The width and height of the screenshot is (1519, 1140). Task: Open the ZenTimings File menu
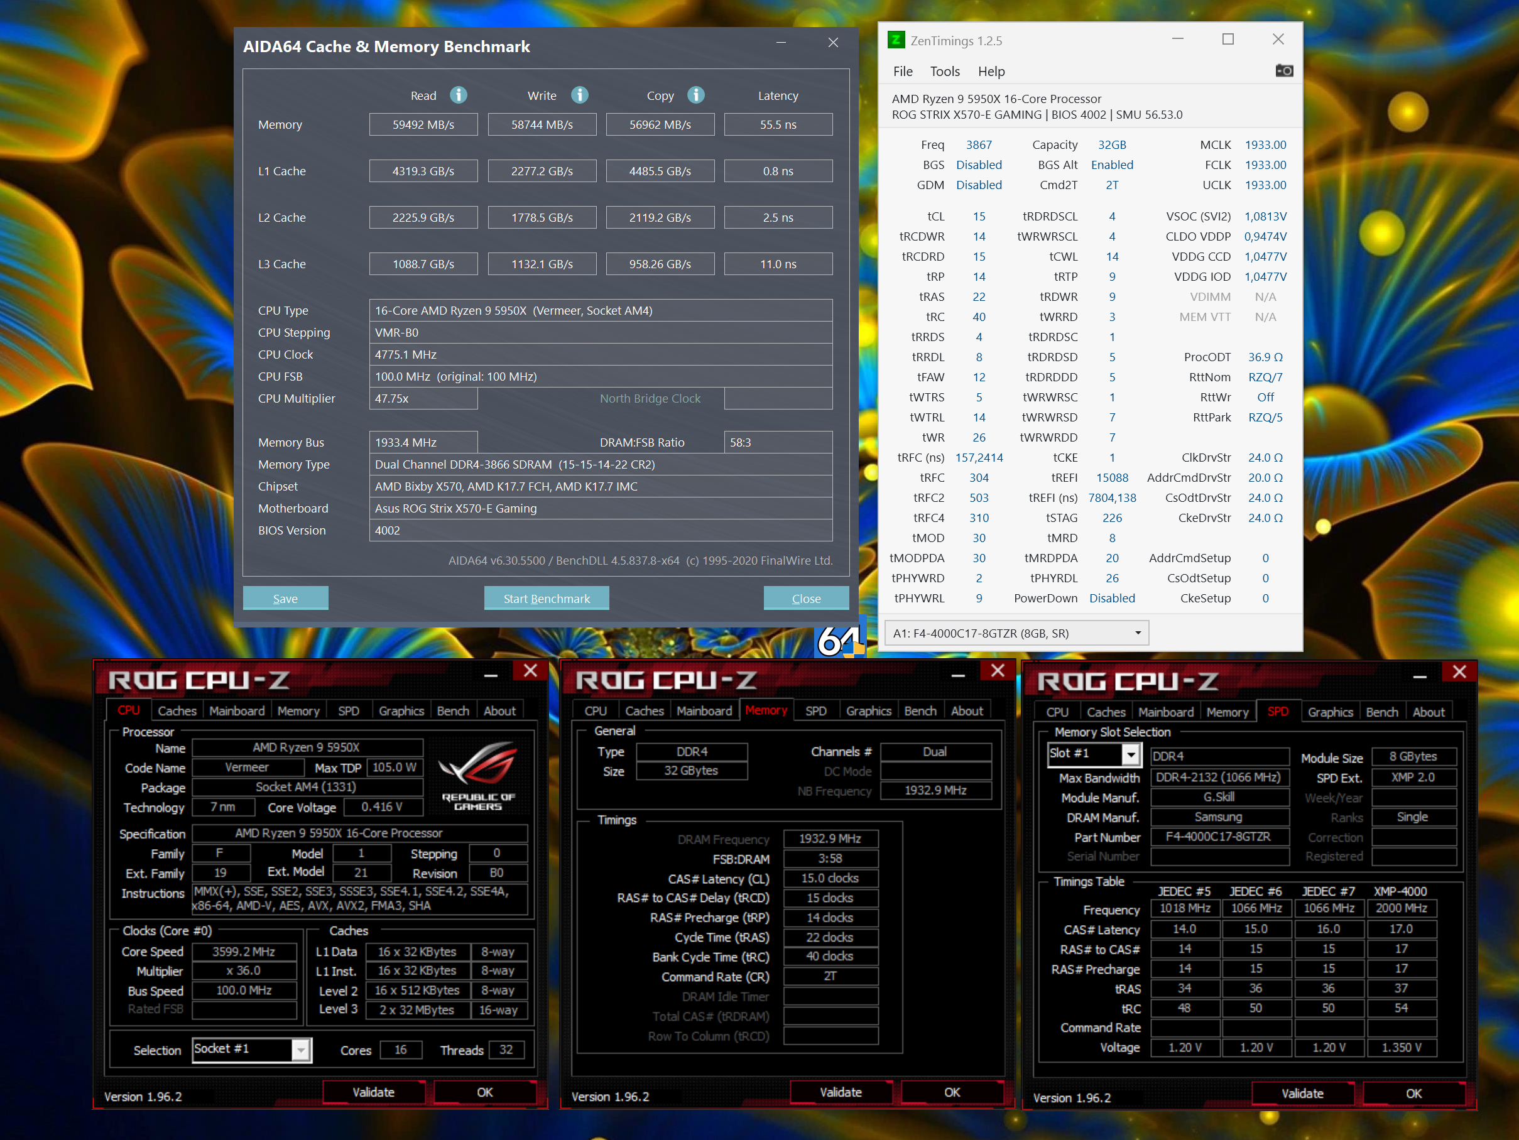click(902, 72)
